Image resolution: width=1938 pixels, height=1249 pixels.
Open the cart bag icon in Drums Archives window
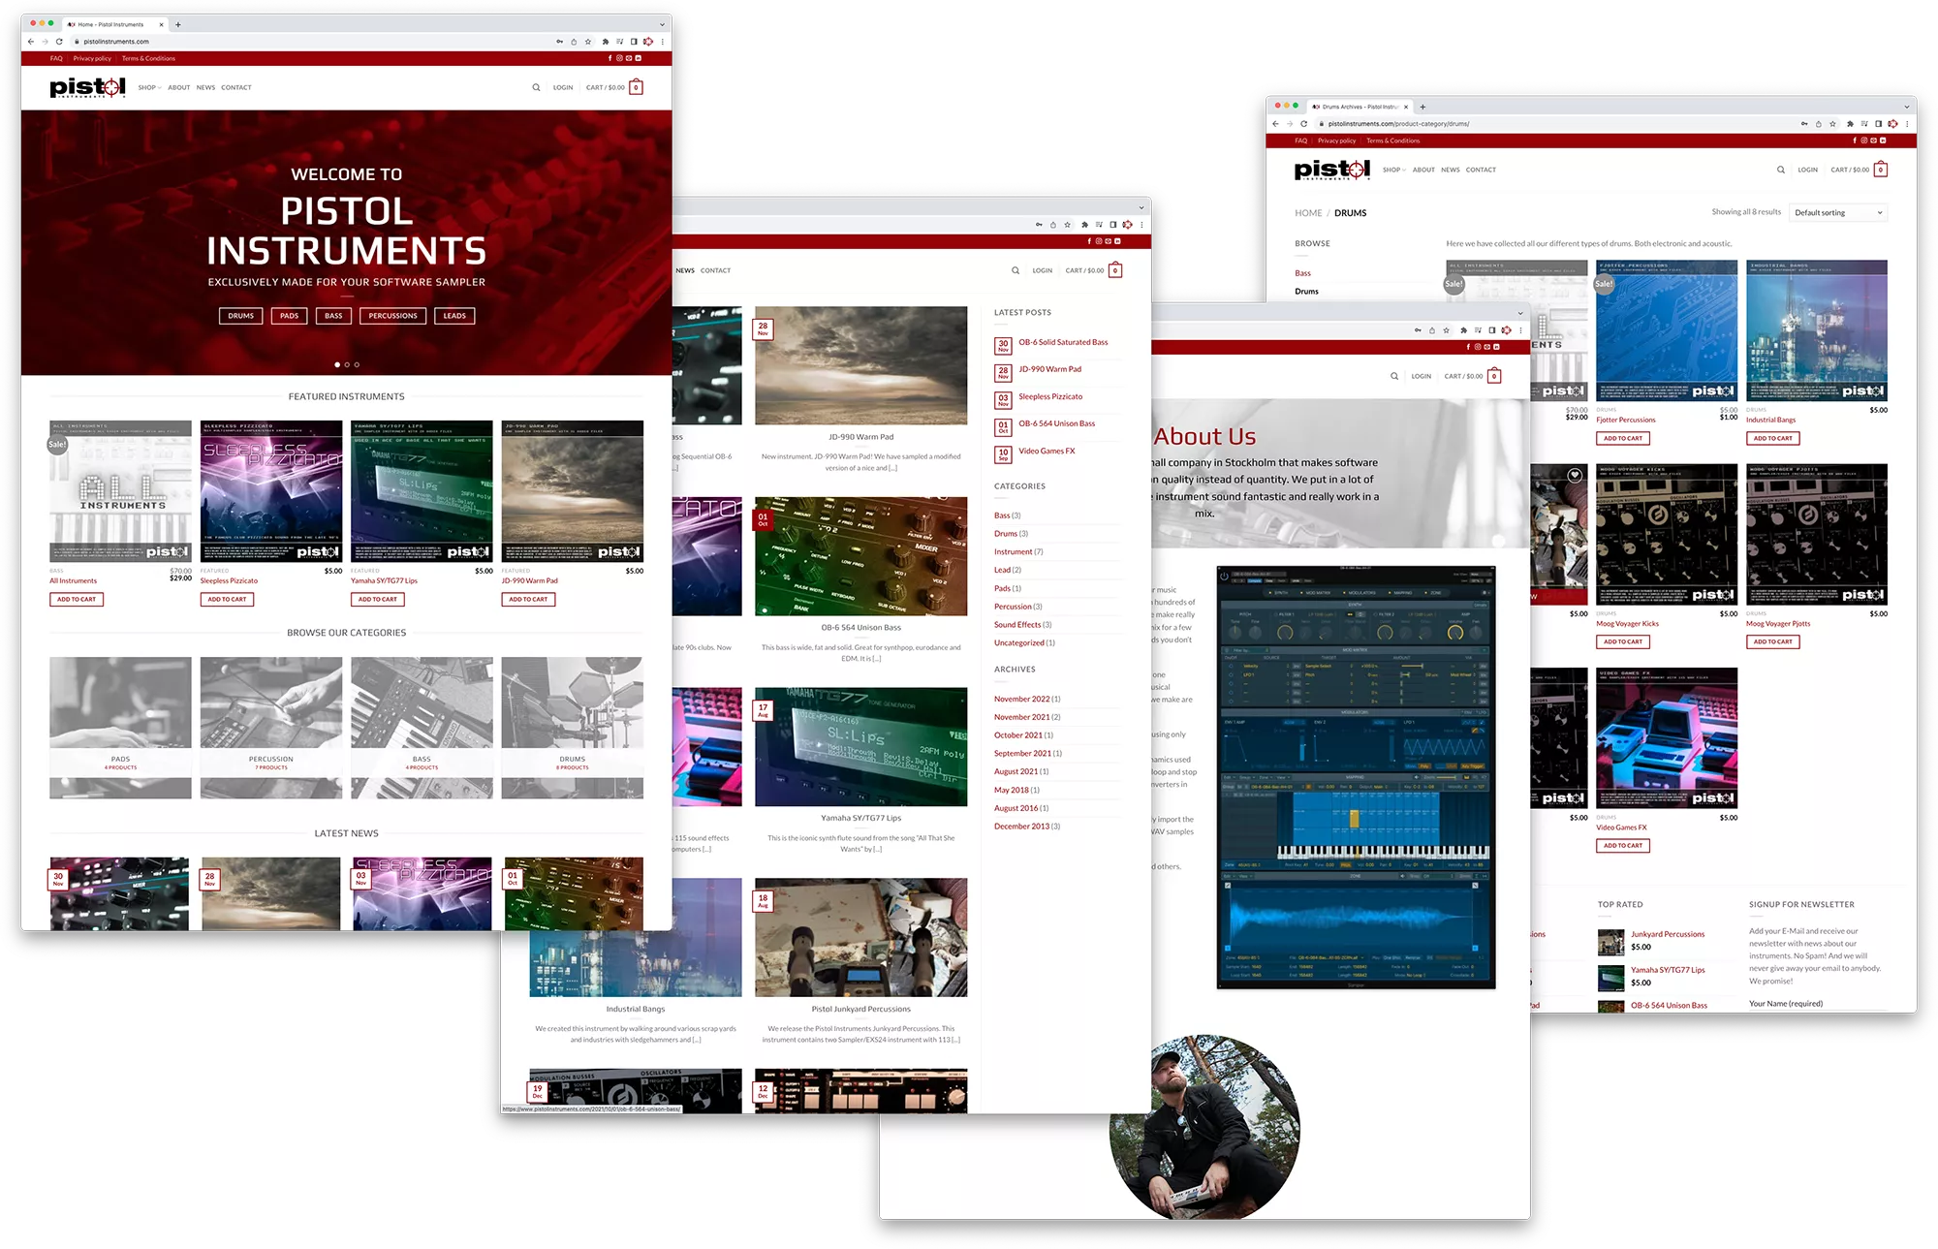(1881, 170)
